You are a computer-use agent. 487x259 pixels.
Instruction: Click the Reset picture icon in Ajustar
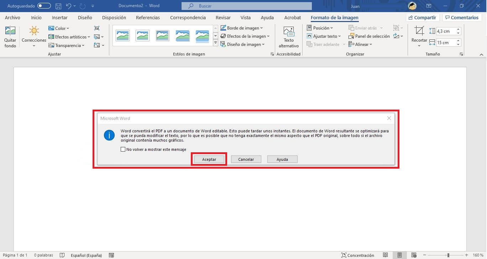click(x=97, y=45)
